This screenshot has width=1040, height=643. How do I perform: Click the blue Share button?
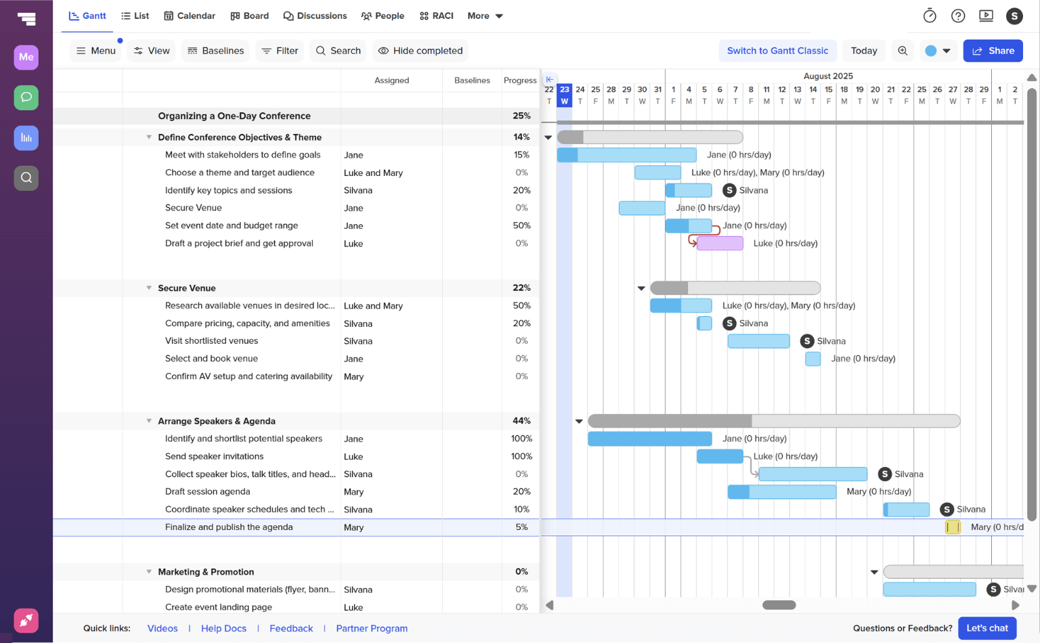click(x=993, y=50)
